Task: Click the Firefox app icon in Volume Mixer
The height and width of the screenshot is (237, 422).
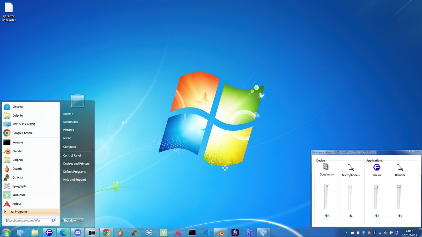Action: pos(377,167)
